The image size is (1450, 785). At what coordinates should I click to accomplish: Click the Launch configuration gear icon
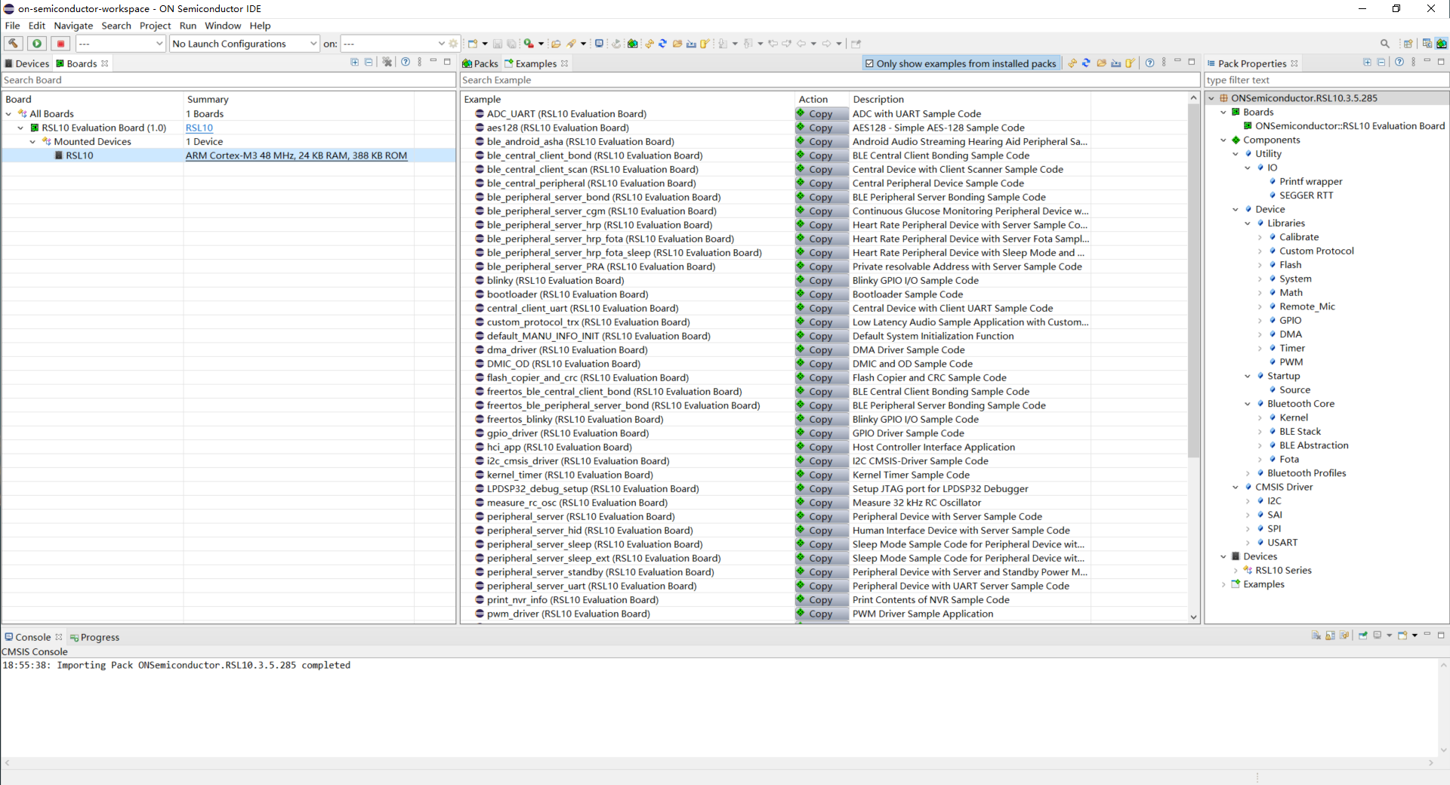click(x=453, y=44)
